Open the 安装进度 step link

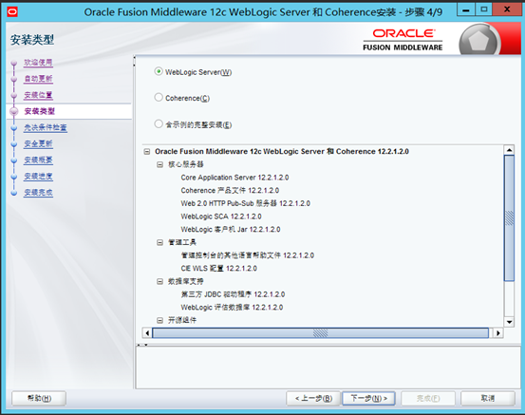coord(38,177)
